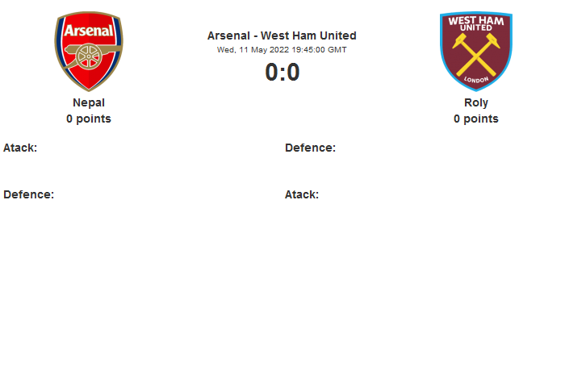Screen dimensions: 565x371
Task: Click the 0:0 match score
Action: click(282, 73)
